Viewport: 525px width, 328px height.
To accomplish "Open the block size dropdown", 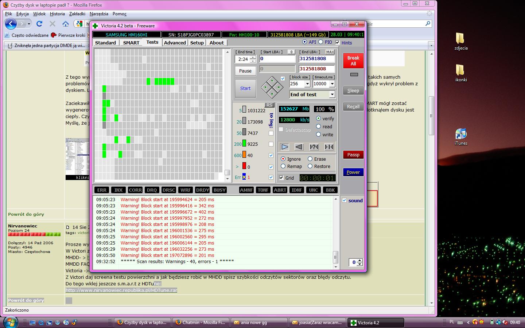I will (307, 84).
